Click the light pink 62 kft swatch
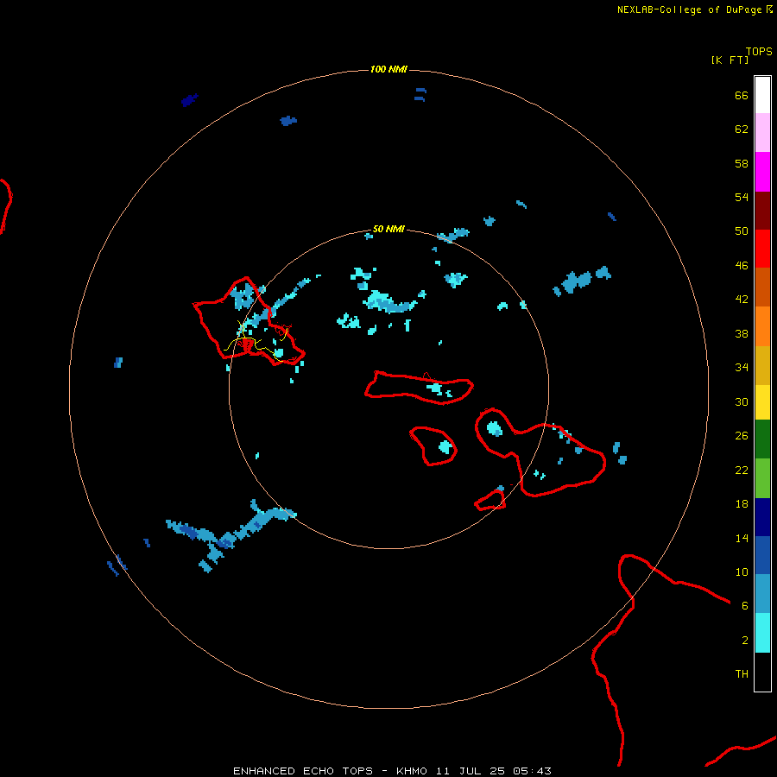Image resolution: width=777 pixels, height=777 pixels. point(762,133)
